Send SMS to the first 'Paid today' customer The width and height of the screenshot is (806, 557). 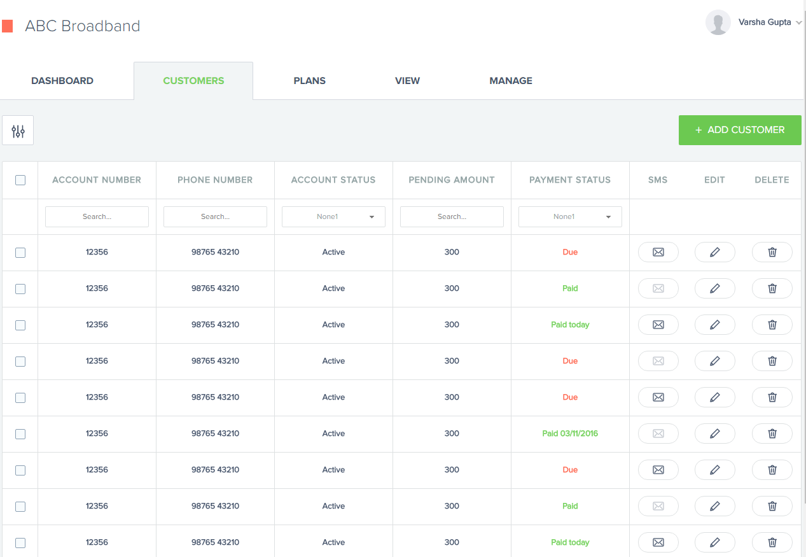coord(658,325)
